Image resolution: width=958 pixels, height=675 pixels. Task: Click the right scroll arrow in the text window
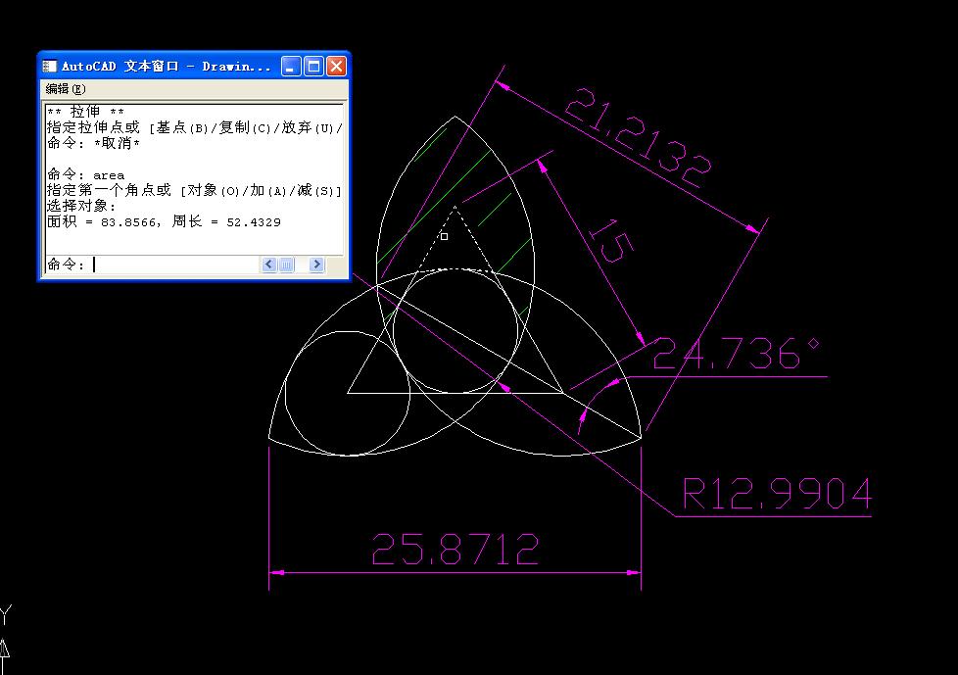click(316, 264)
